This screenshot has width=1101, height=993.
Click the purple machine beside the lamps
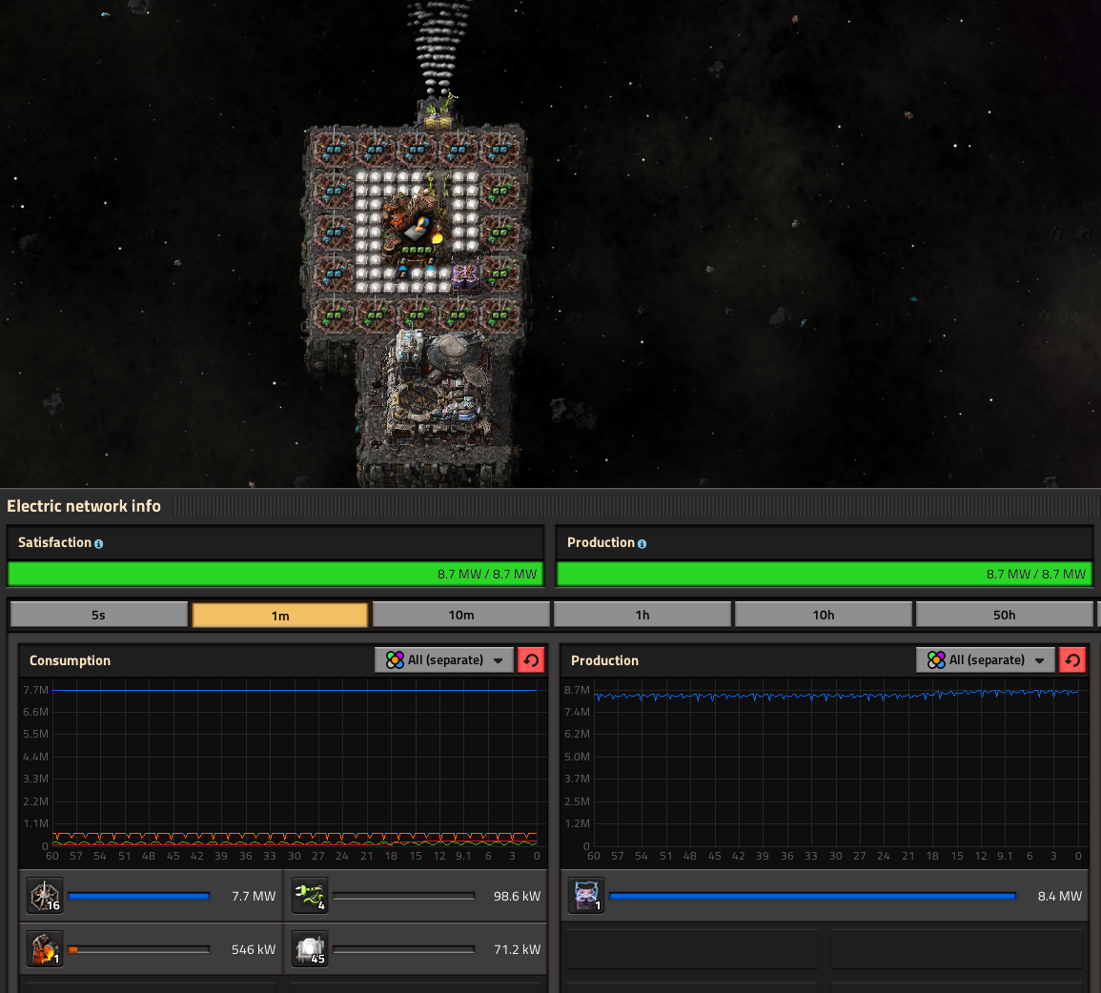tap(464, 276)
